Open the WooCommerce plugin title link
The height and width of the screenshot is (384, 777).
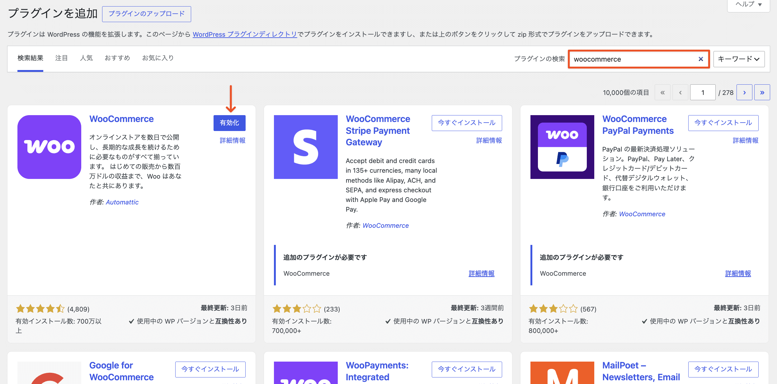(121, 119)
